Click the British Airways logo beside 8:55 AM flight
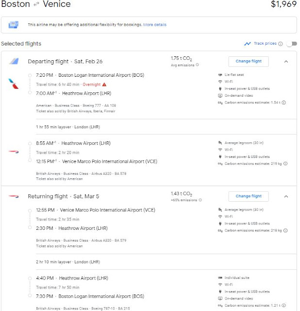 coord(13,152)
